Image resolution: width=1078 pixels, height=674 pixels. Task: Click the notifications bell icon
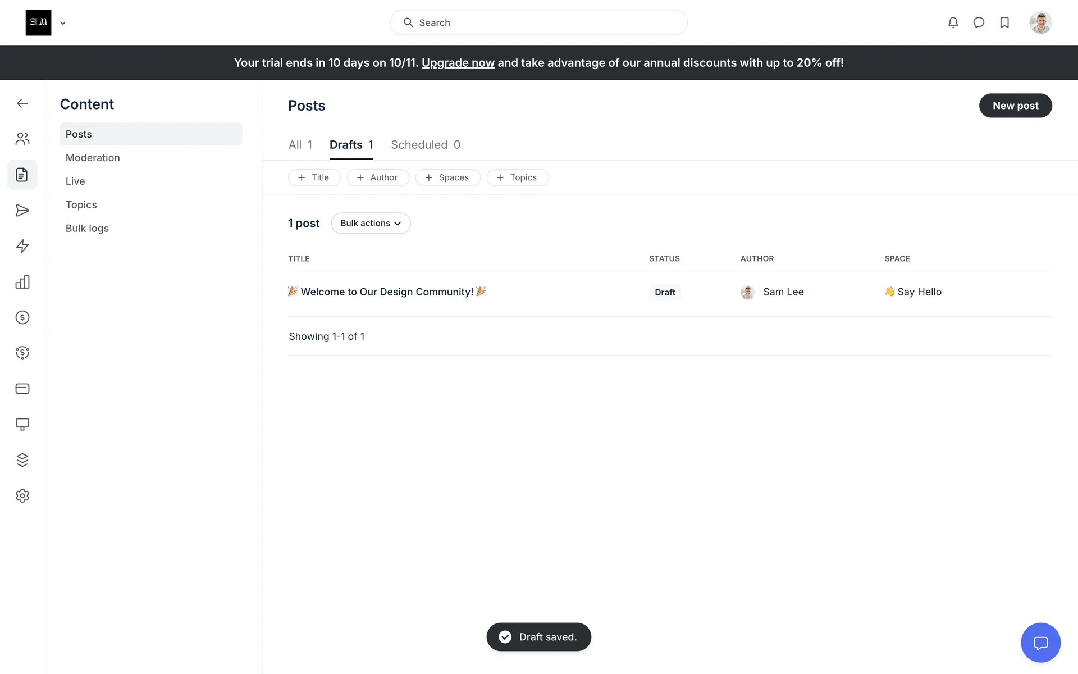pos(953,22)
